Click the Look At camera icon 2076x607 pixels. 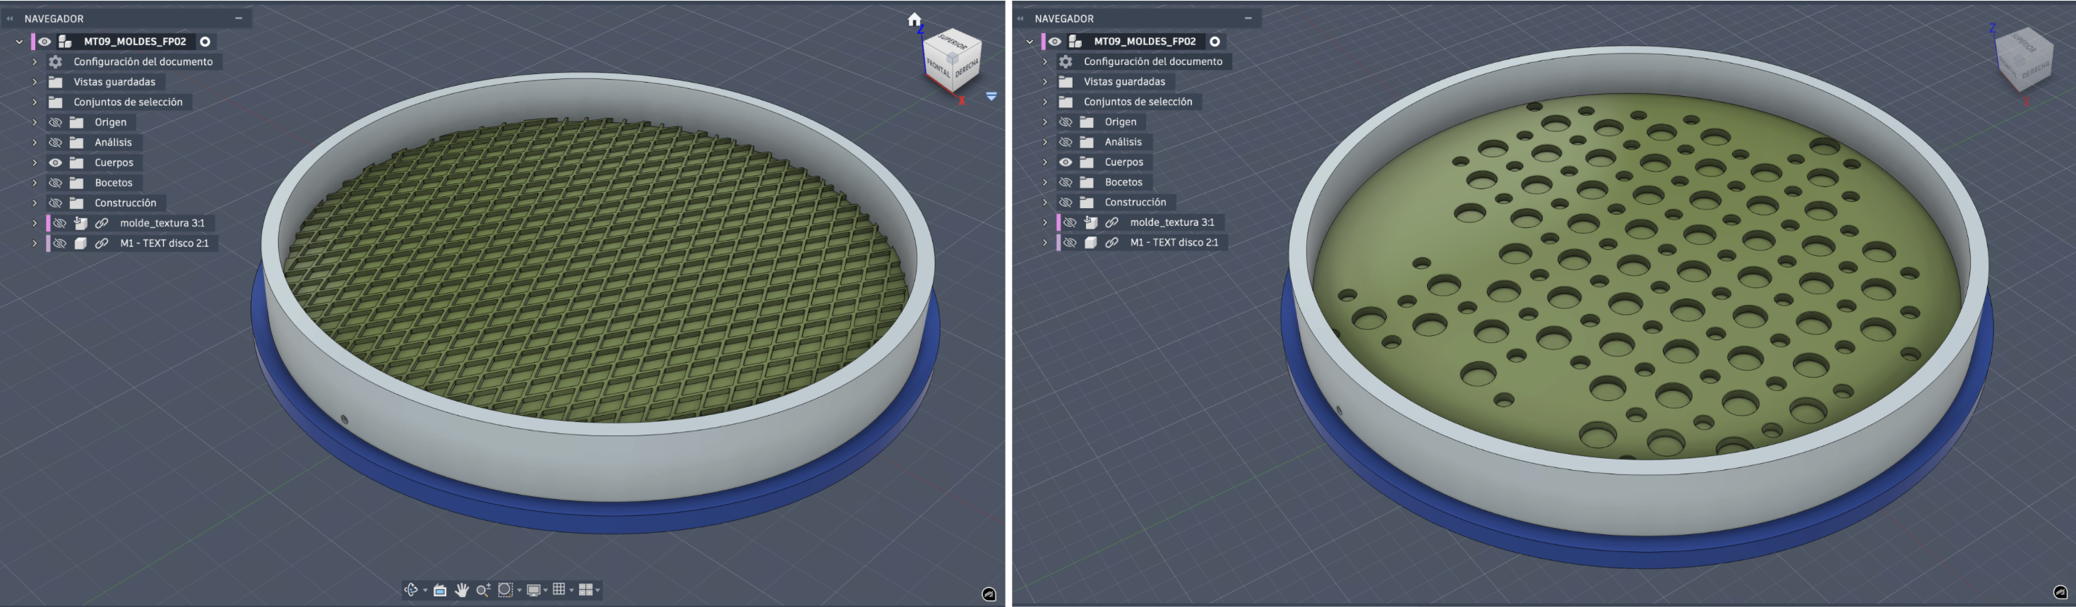tap(440, 590)
